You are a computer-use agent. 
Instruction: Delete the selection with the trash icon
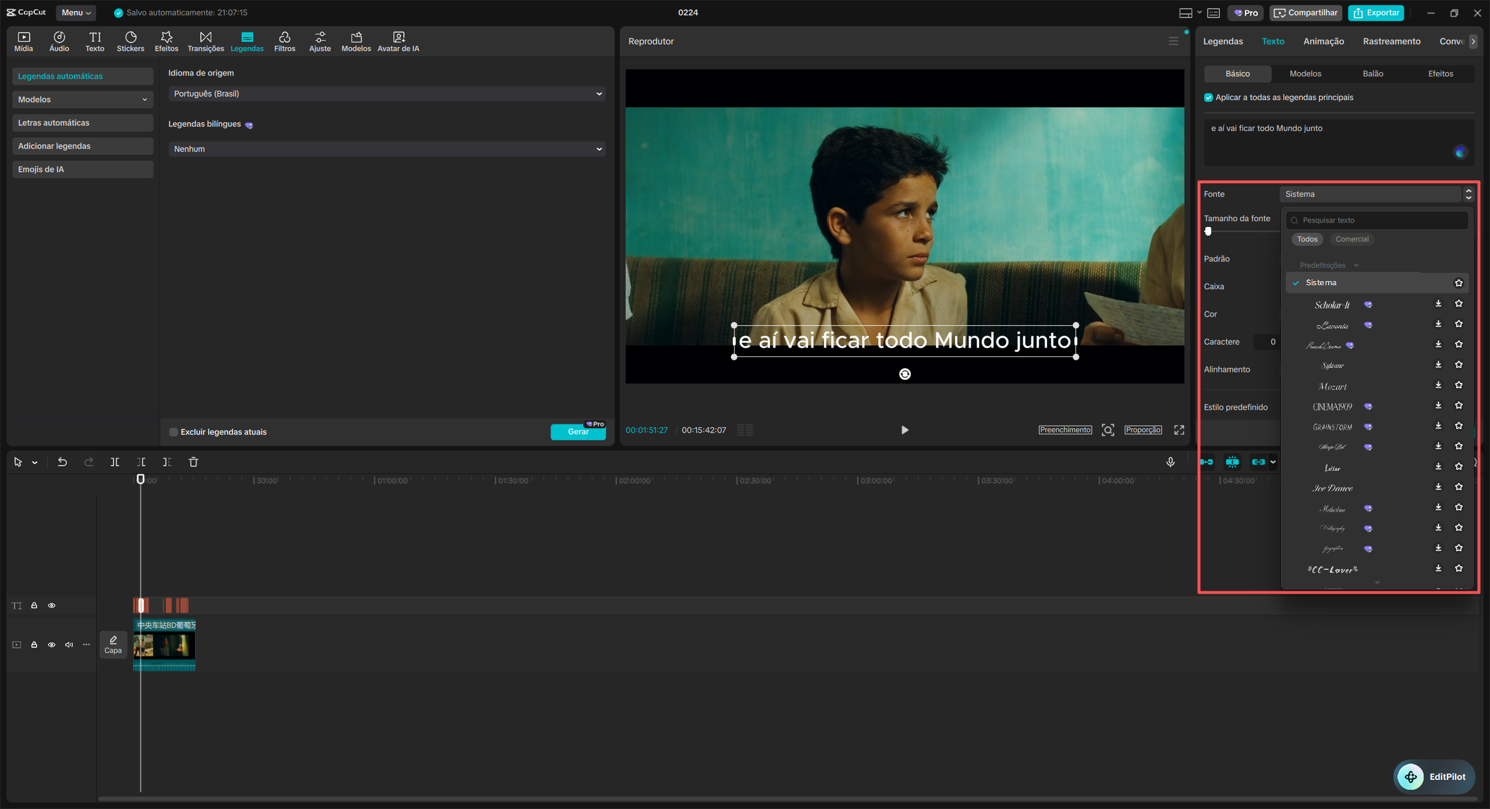pos(193,462)
